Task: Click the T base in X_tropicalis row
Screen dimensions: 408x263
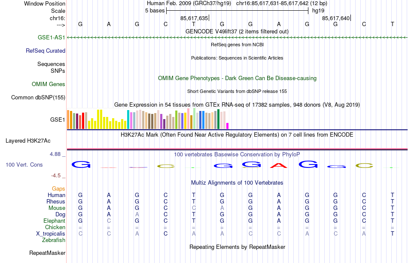Action: (393, 234)
